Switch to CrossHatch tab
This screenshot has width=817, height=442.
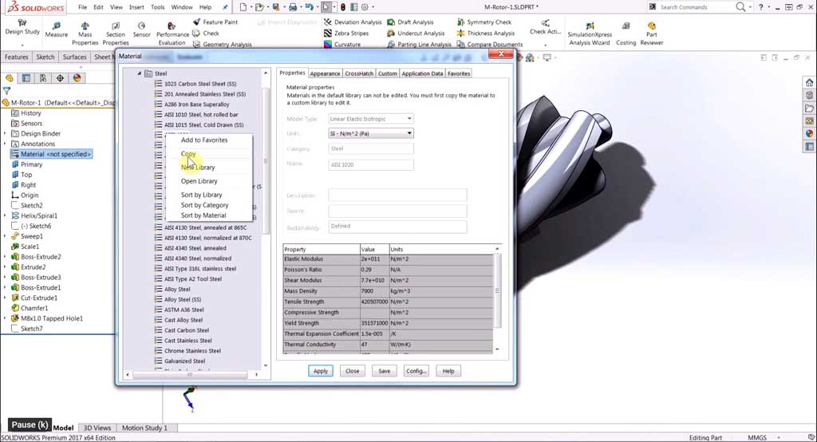(x=359, y=73)
